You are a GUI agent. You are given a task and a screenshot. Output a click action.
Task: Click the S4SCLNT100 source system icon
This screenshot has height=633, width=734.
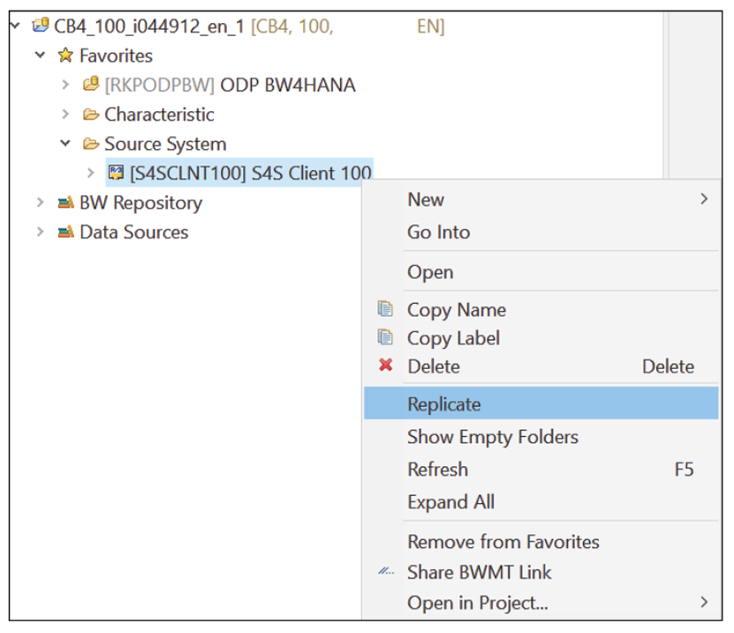click(x=115, y=173)
